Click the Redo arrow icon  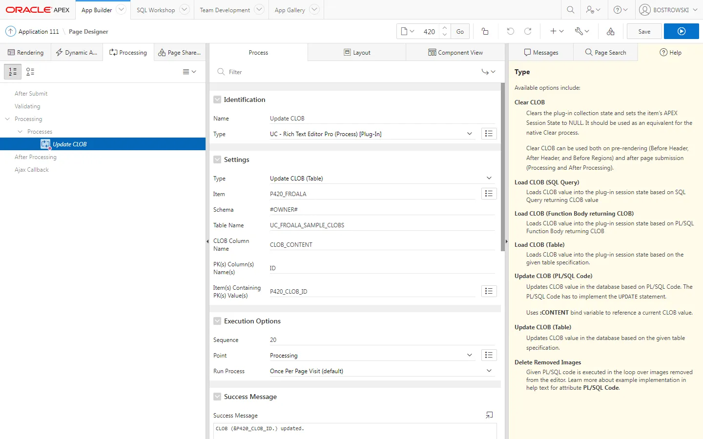pos(528,31)
